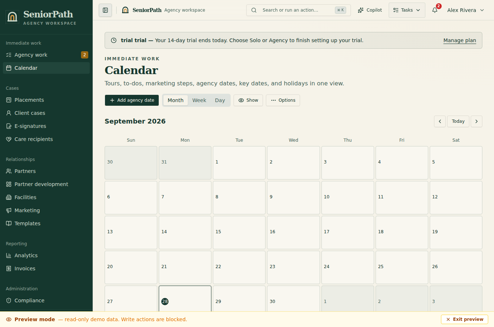Go to Placements page
Screen dimensions: 494x327
(46, 100)
